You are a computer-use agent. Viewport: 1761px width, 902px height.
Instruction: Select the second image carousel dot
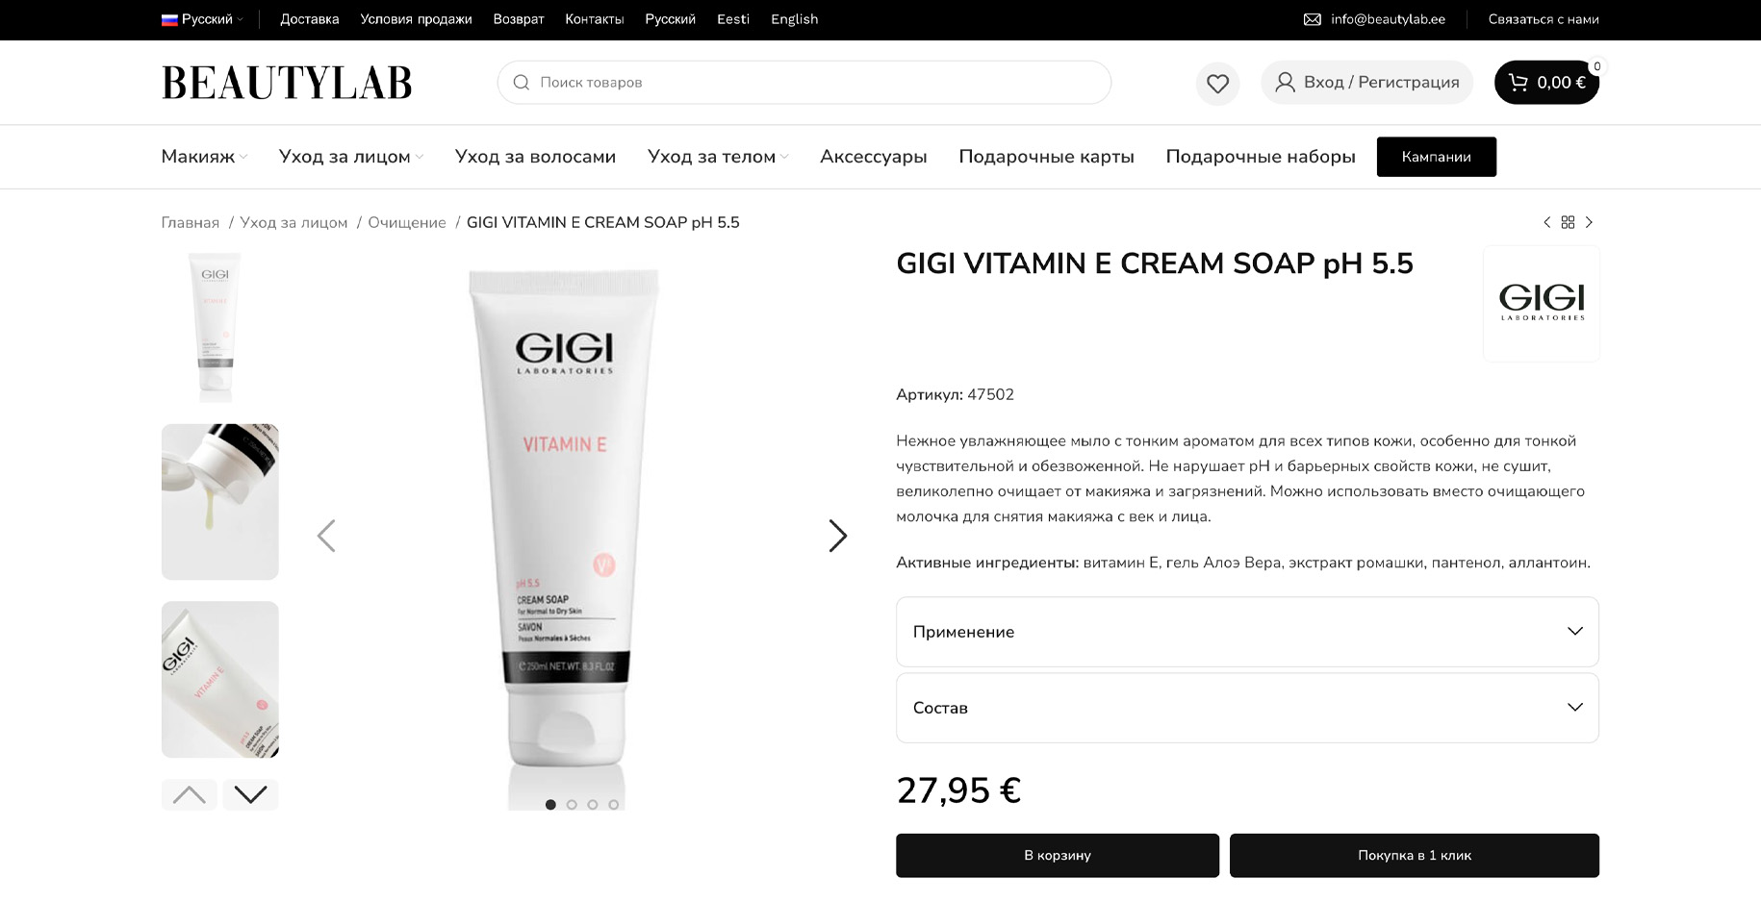click(572, 805)
